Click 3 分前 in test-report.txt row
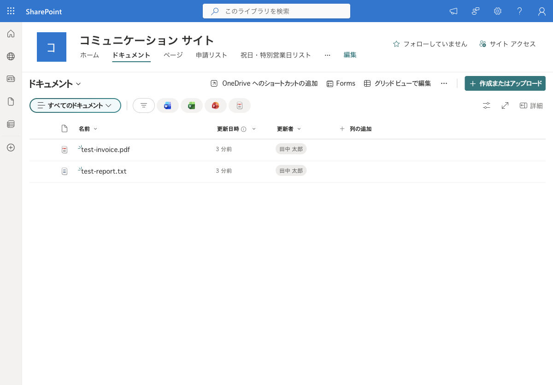This screenshot has height=385, width=553. [224, 171]
